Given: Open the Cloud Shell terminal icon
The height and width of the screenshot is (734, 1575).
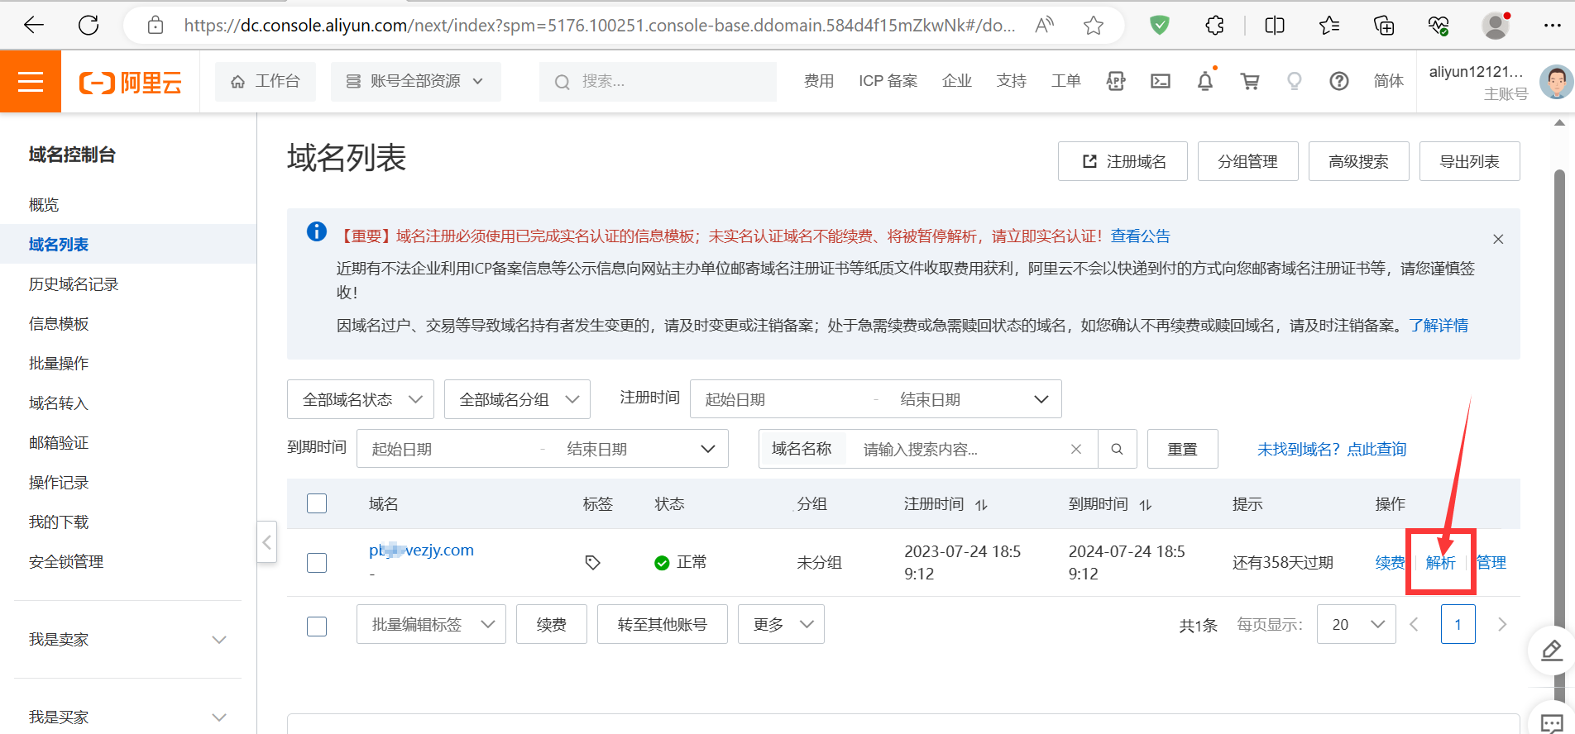Looking at the screenshot, I should point(1161,81).
